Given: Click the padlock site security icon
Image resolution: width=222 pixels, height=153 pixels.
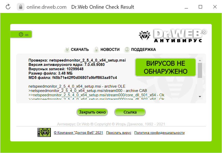Looking at the screenshot, I should click(21, 7).
